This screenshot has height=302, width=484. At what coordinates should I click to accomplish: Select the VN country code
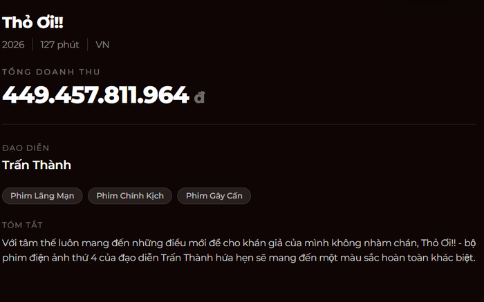pos(102,45)
